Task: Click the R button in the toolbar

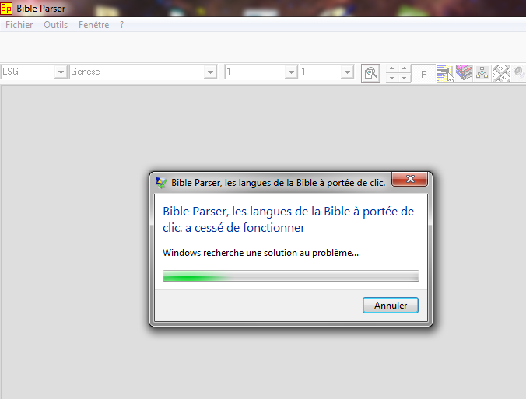Action: point(424,74)
